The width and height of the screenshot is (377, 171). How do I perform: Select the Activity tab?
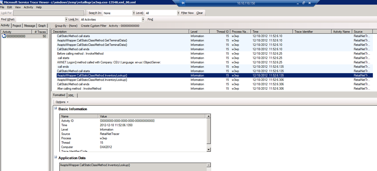(5, 25)
